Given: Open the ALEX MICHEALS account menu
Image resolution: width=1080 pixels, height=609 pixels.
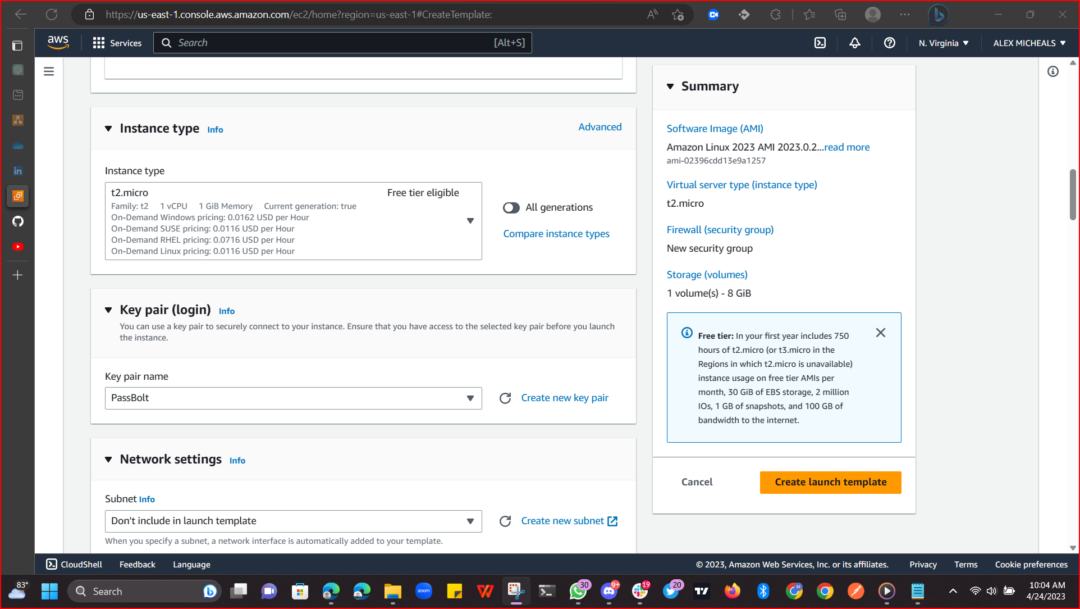Looking at the screenshot, I should pyautogui.click(x=1028, y=43).
